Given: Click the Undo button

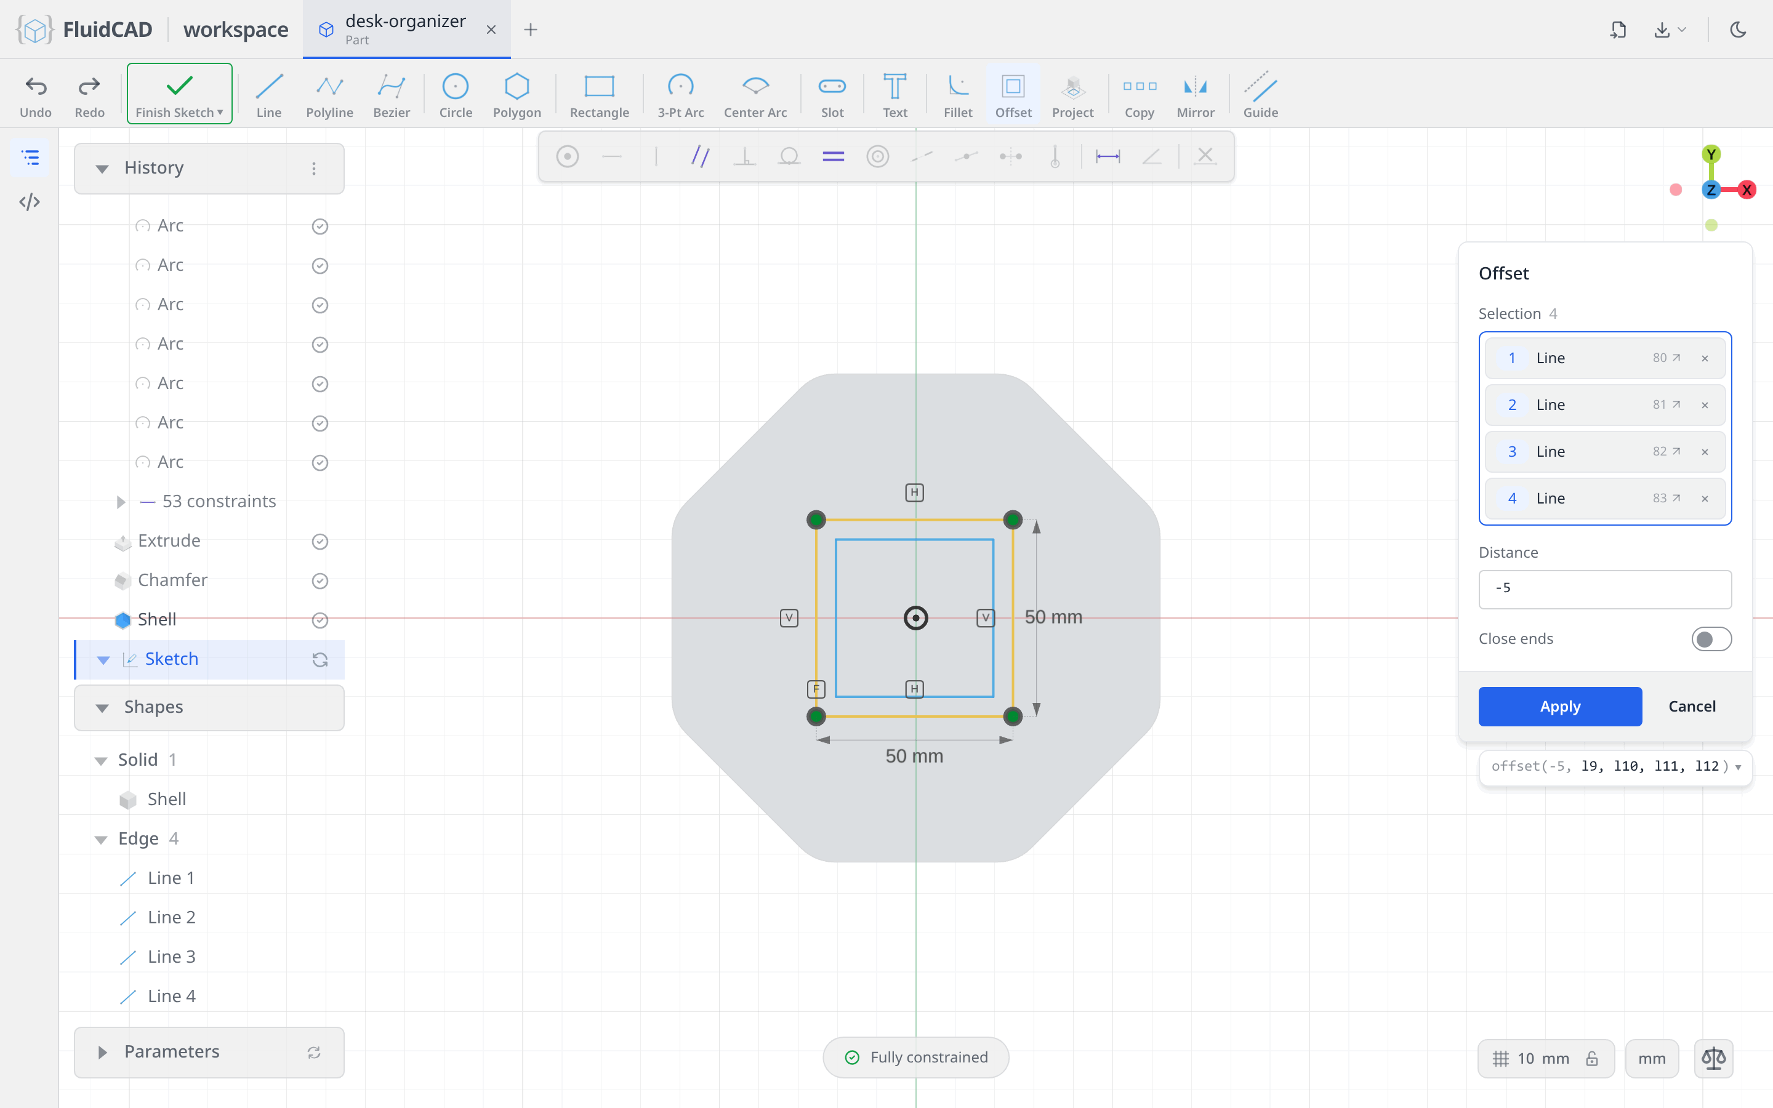Looking at the screenshot, I should (x=35, y=95).
